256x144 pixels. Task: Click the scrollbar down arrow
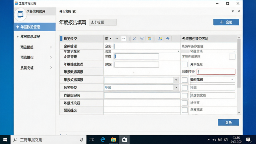239,113
